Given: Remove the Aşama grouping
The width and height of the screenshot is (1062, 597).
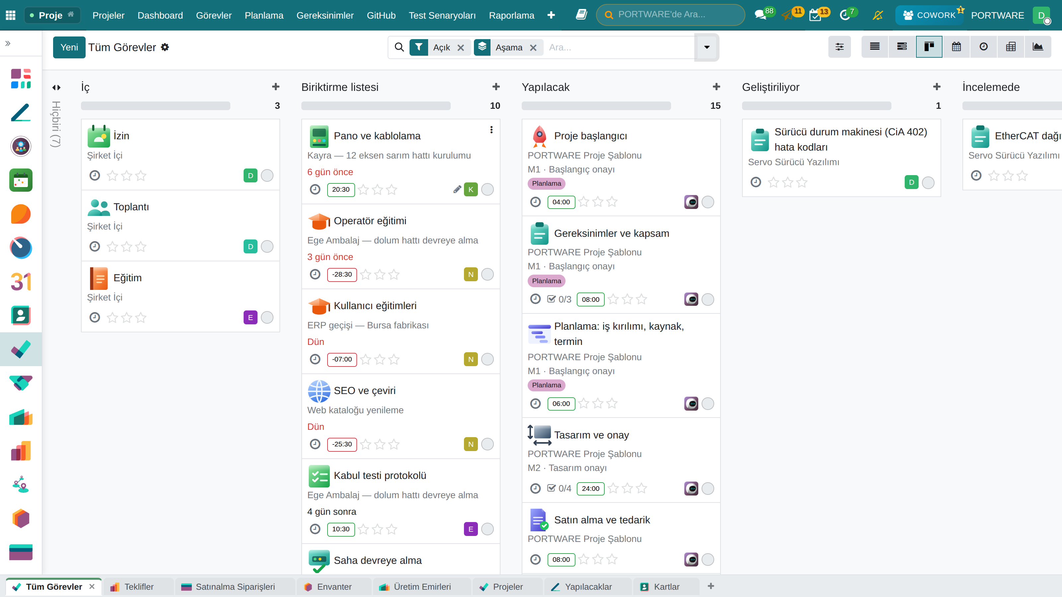Looking at the screenshot, I should [x=533, y=48].
